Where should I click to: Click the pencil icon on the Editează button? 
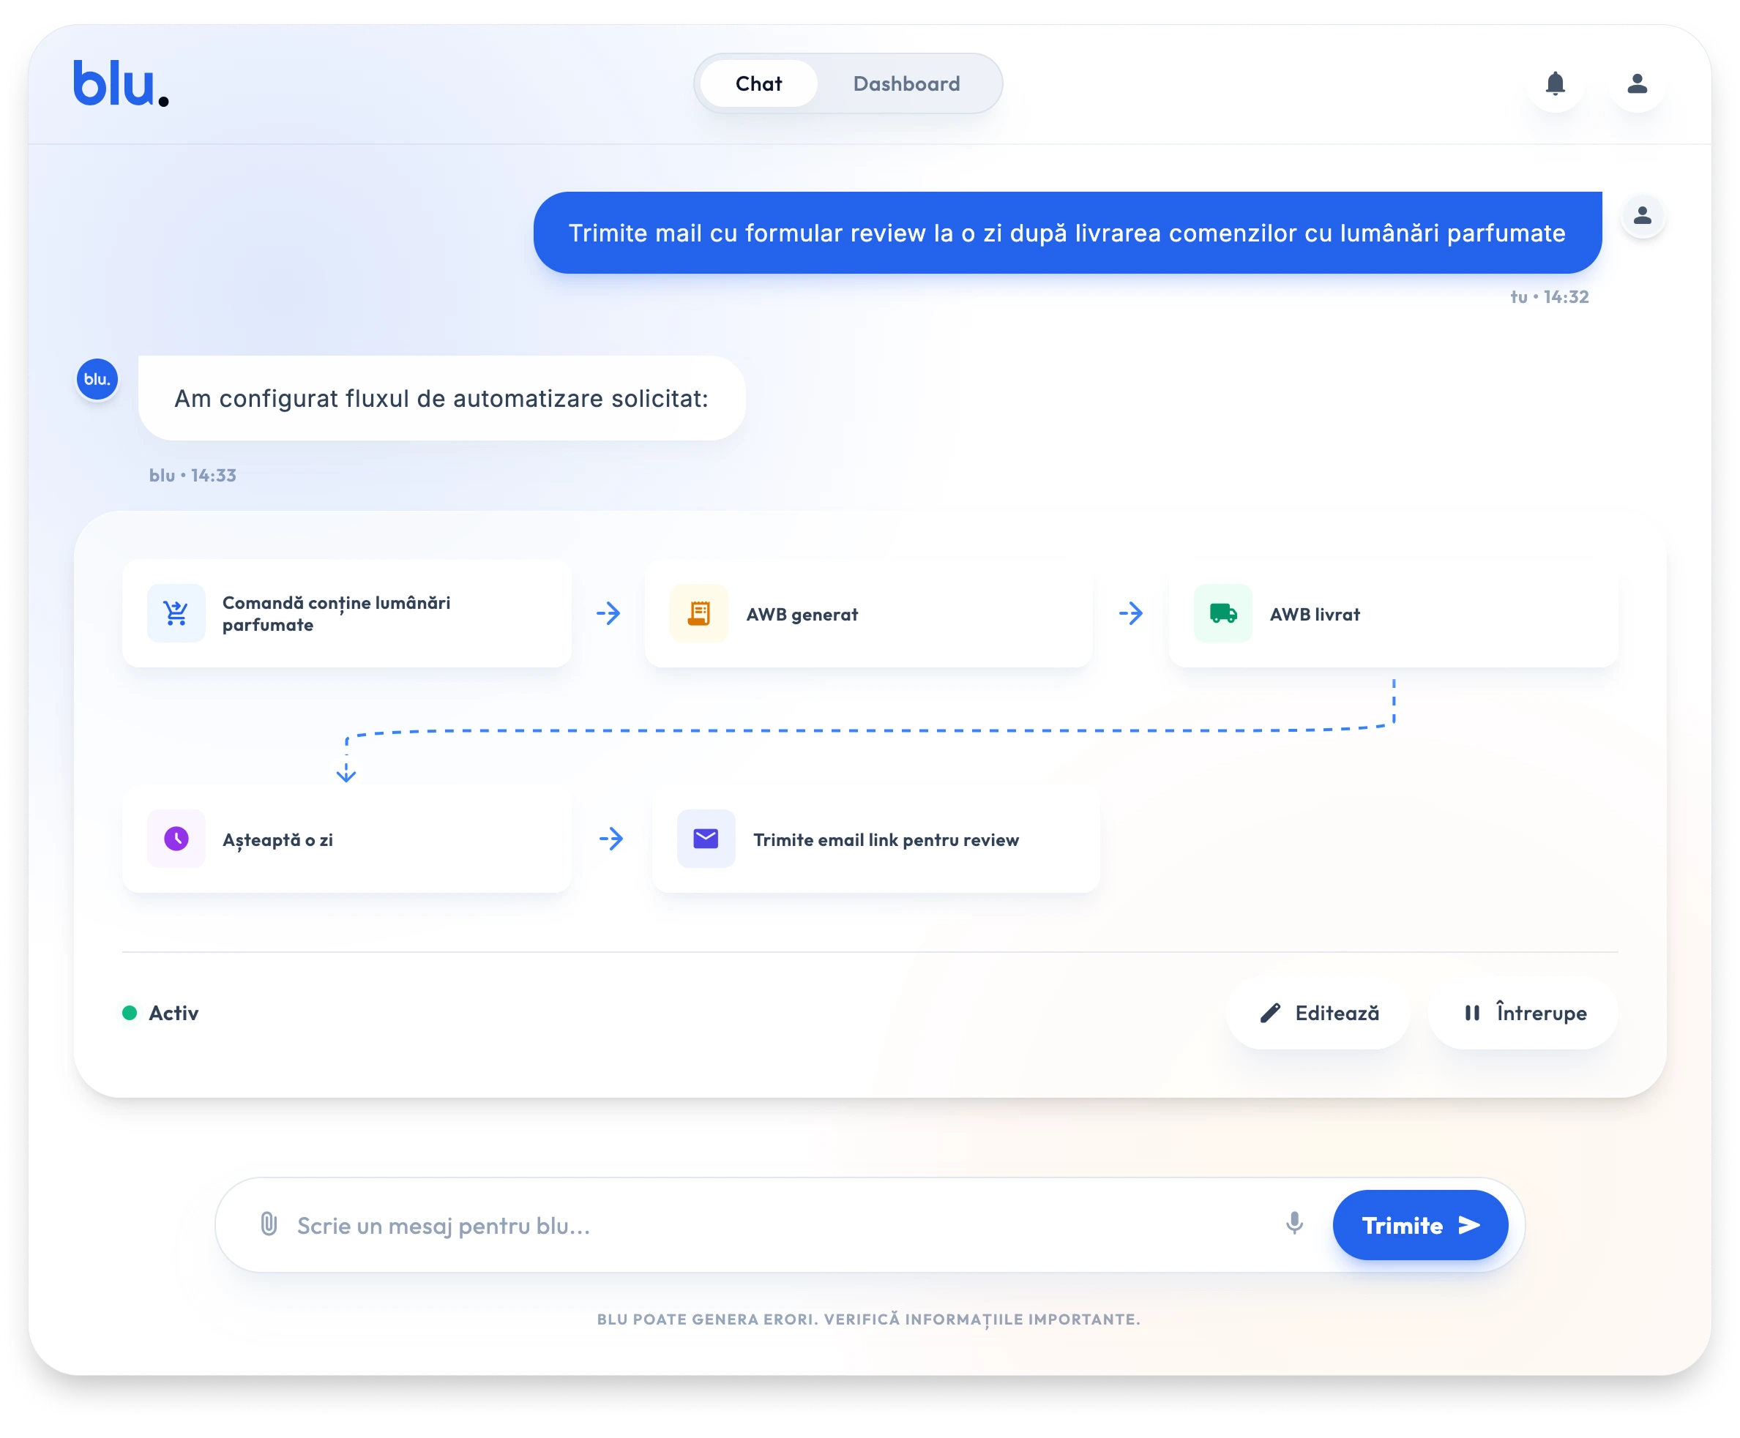1269,1012
